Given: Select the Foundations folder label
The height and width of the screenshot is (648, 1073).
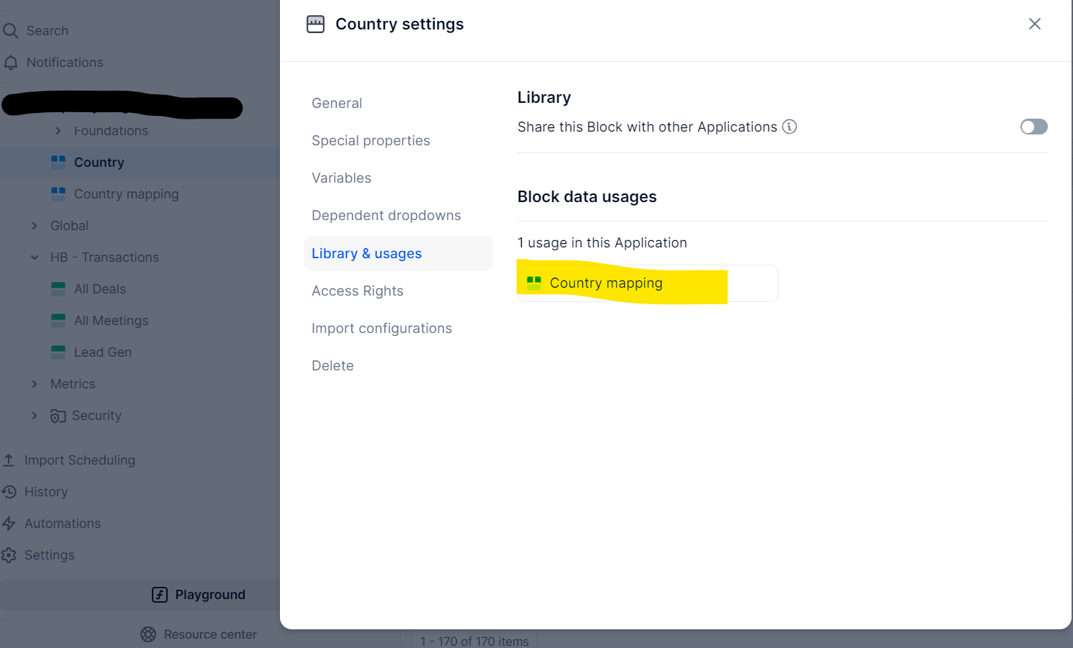Looking at the screenshot, I should click(111, 131).
